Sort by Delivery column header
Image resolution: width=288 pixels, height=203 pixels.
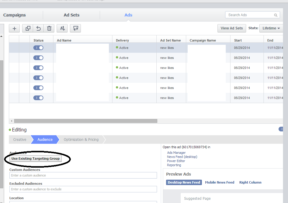coord(122,40)
